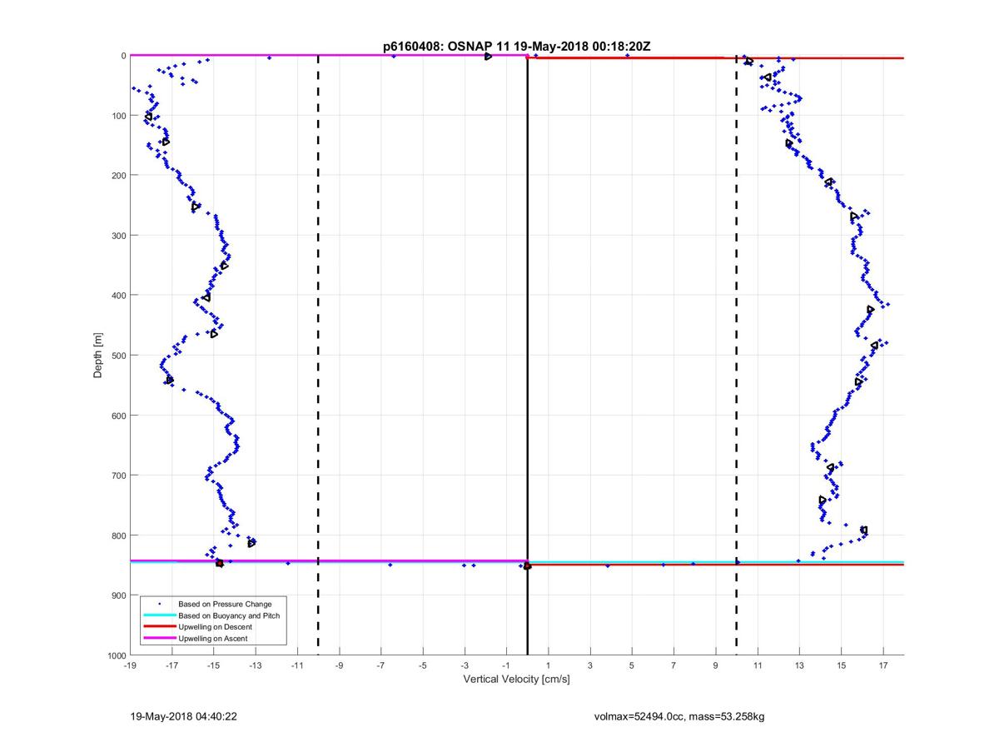Viewport: 999px width, 737px height.
Task: Click positive x-axis tick label "13"
Action: click(799, 665)
